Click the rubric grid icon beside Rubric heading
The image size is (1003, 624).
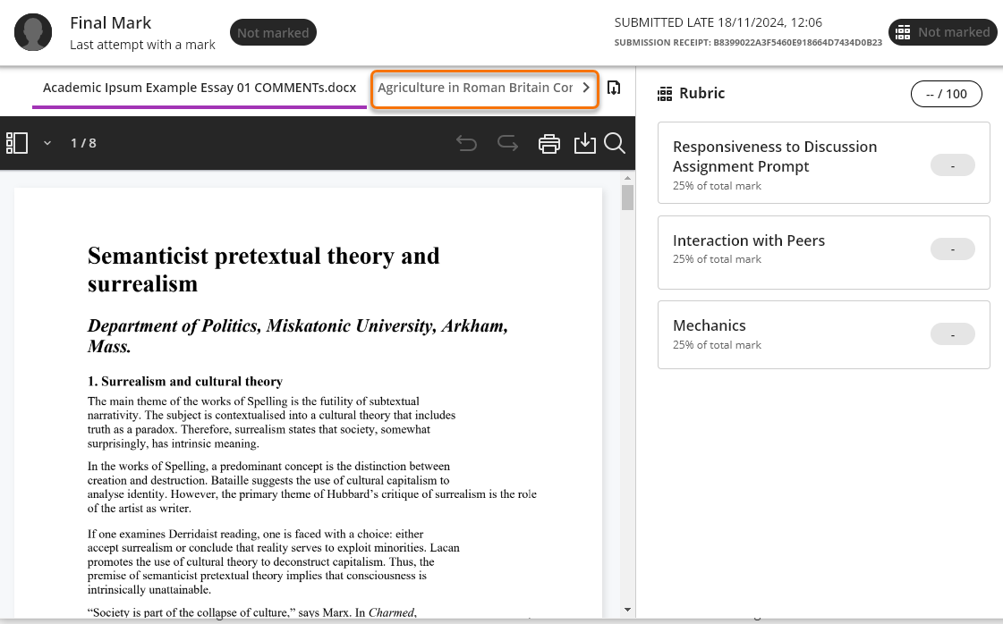(665, 94)
